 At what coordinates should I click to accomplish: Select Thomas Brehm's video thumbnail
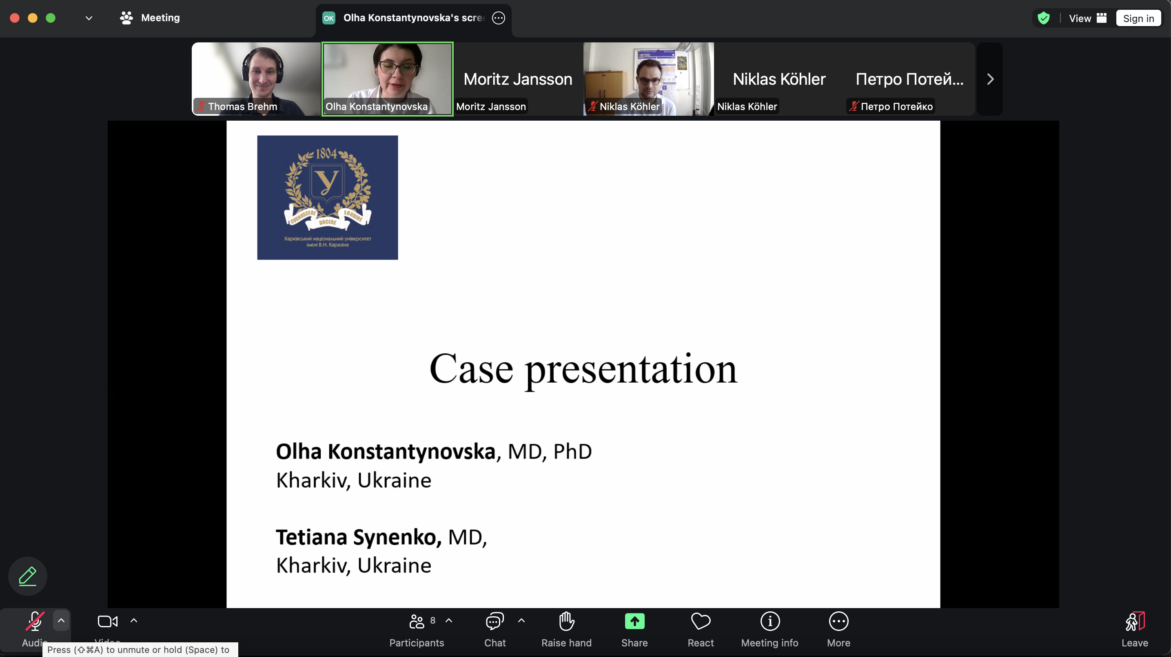pos(256,79)
